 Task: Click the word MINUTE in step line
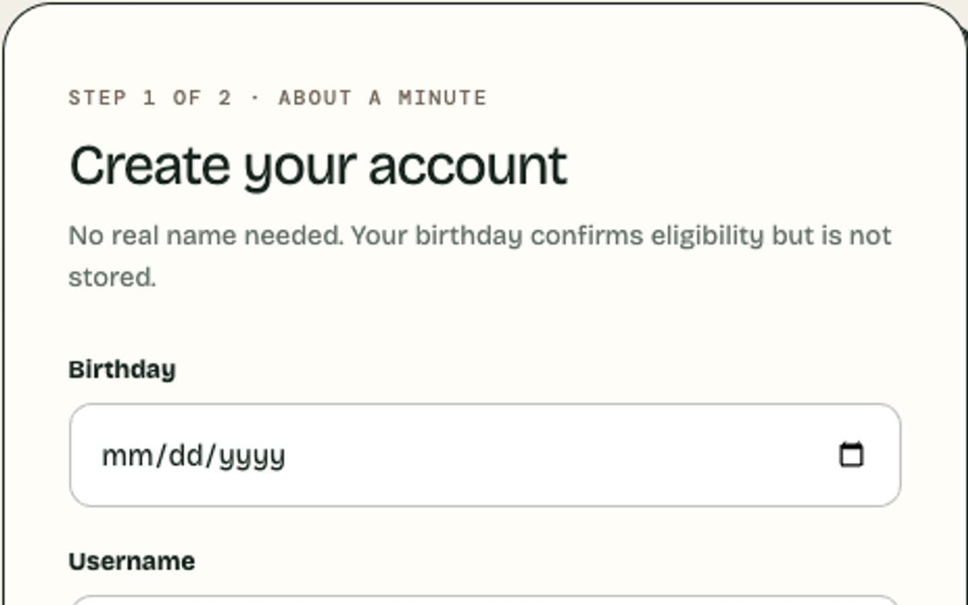(442, 97)
